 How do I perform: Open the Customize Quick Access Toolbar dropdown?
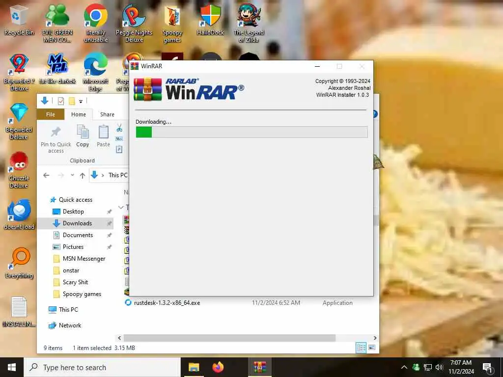[x=81, y=101]
